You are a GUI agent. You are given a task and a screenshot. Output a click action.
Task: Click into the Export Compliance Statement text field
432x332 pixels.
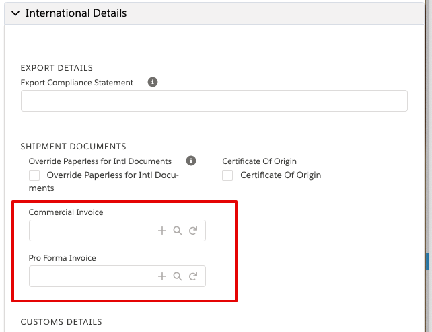coord(214,101)
